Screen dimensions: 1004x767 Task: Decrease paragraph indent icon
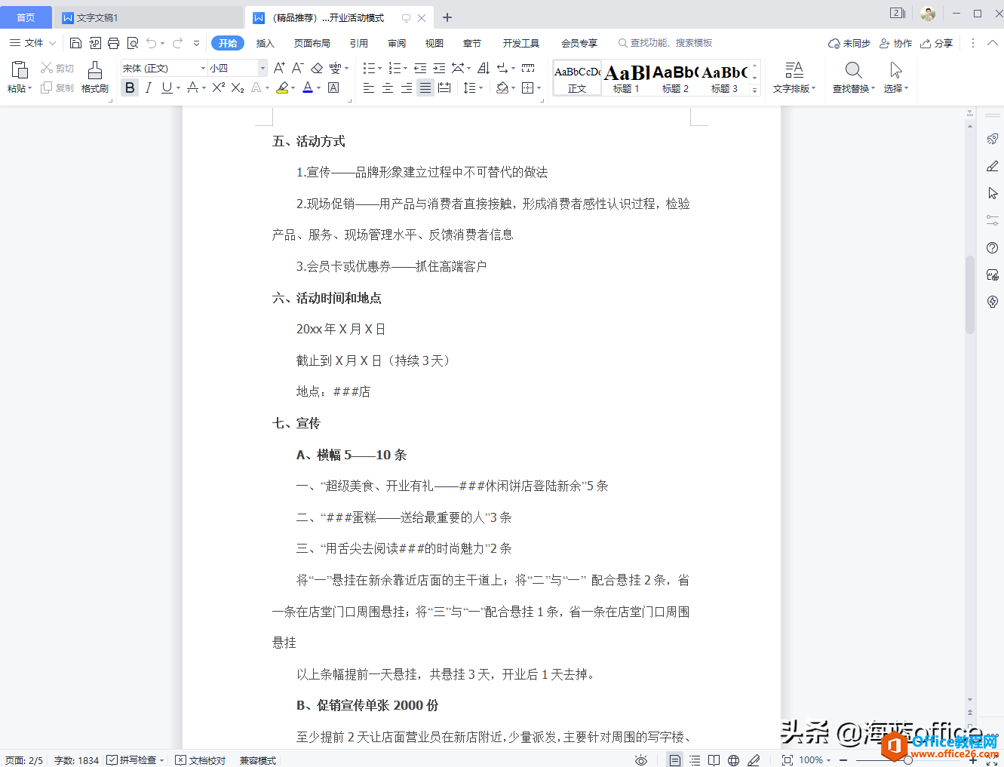click(x=420, y=68)
